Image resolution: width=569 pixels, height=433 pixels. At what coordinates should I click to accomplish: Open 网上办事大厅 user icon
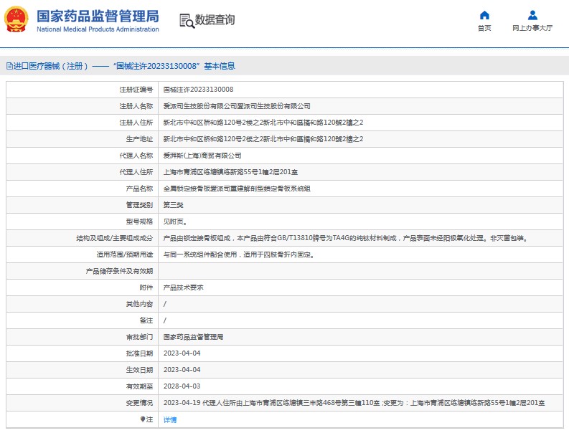point(532,15)
